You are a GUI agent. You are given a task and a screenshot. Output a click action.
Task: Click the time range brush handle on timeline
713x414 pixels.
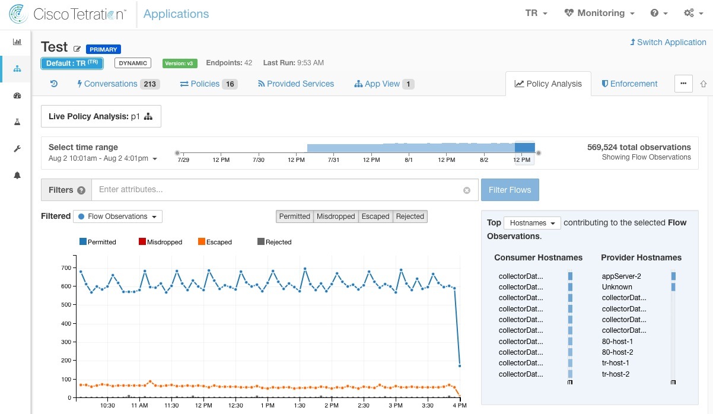[x=537, y=153]
